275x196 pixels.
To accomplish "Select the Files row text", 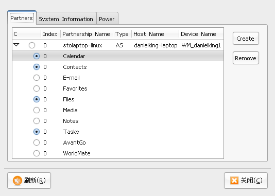I will point(69,99).
